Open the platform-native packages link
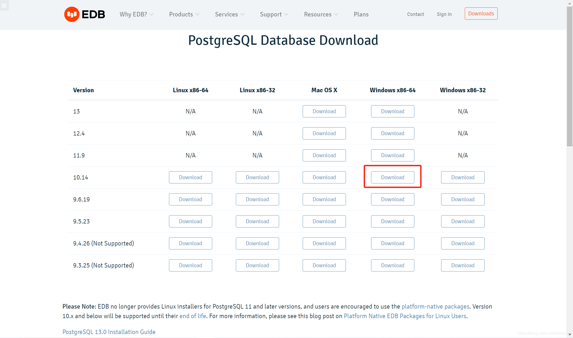 pos(436,307)
